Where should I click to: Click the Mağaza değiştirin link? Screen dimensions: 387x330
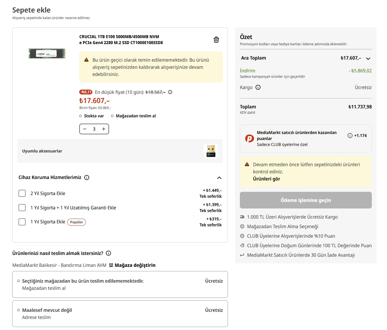coord(135,265)
